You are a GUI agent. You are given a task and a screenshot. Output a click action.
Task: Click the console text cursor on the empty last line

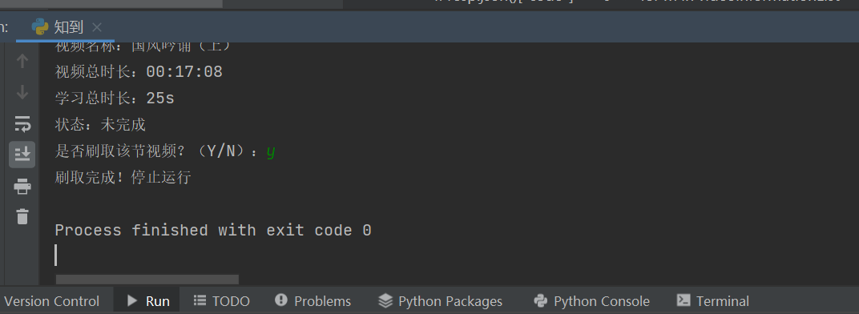point(56,256)
